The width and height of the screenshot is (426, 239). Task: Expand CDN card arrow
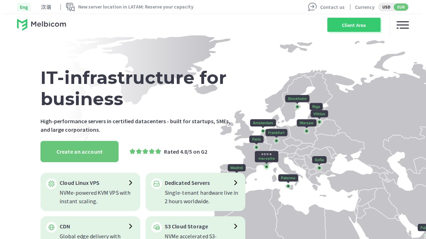131,226
